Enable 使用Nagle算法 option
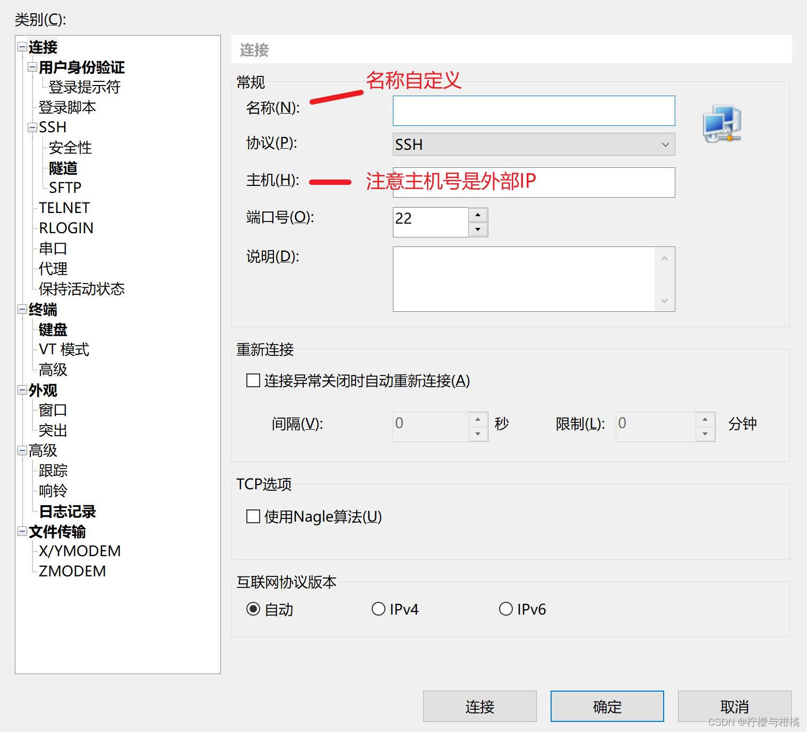 point(253,516)
